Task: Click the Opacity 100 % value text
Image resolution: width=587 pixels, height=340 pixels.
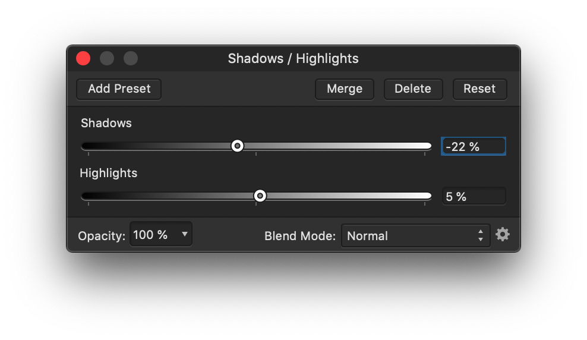Action: point(151,235)
